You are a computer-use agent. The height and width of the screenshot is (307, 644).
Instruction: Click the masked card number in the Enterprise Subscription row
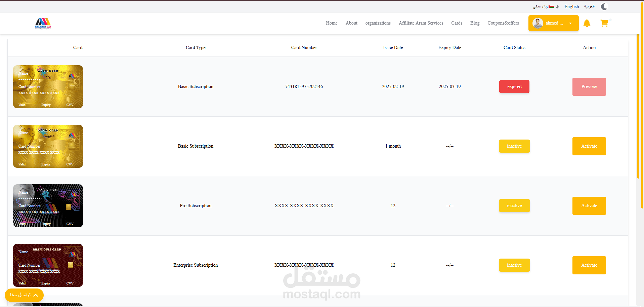(x=304, y=265)
